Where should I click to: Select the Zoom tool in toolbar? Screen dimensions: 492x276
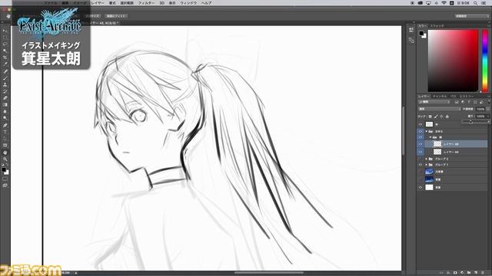5,159
